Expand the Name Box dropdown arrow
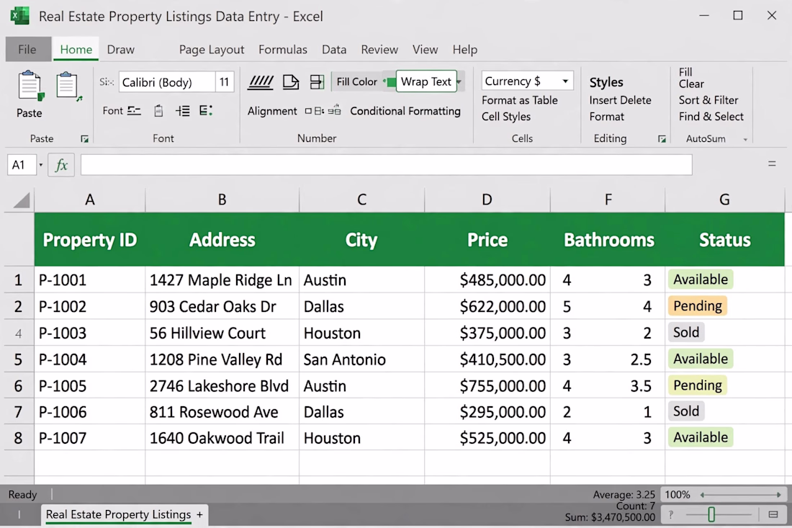 pos(41,165)
